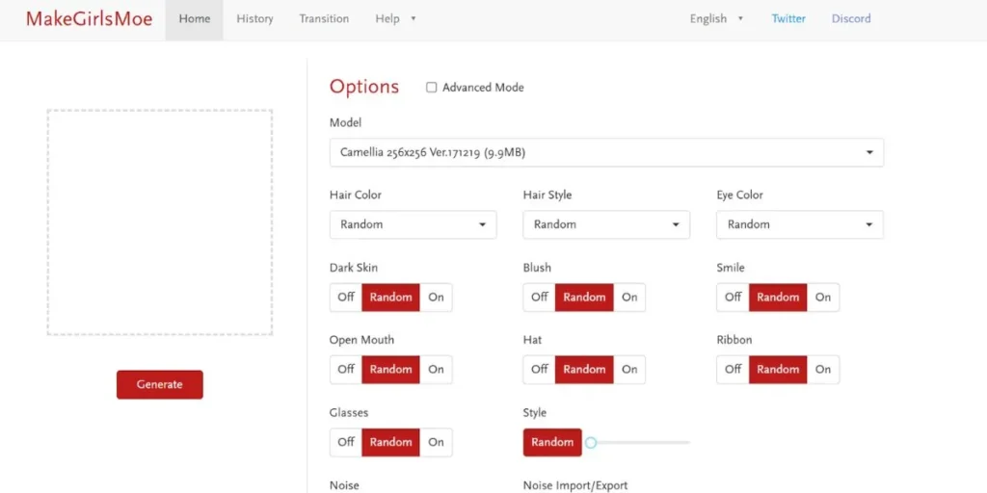Go to the Transition tab
Viewport: 987px width, 493px height.
tap(324, 19)
